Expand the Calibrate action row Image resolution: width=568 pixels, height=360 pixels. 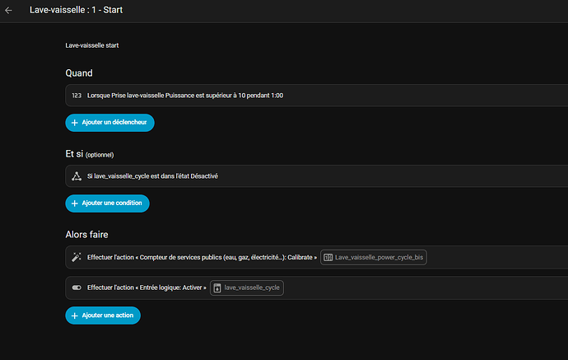click(317, 257)
